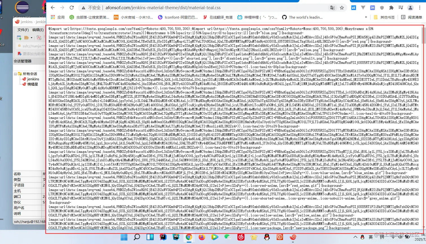Open the QQ penguin taskbar app

267,237
